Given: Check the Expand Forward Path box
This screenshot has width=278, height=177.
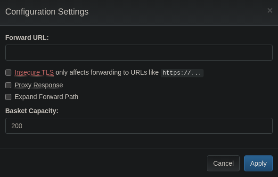Looking at the screenshot, I should (8, 97).
